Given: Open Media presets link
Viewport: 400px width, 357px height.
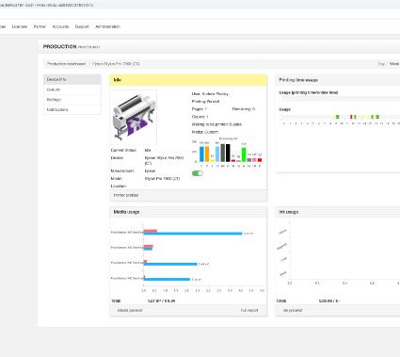Looking at the screenshot, I should tap(130, 310).
